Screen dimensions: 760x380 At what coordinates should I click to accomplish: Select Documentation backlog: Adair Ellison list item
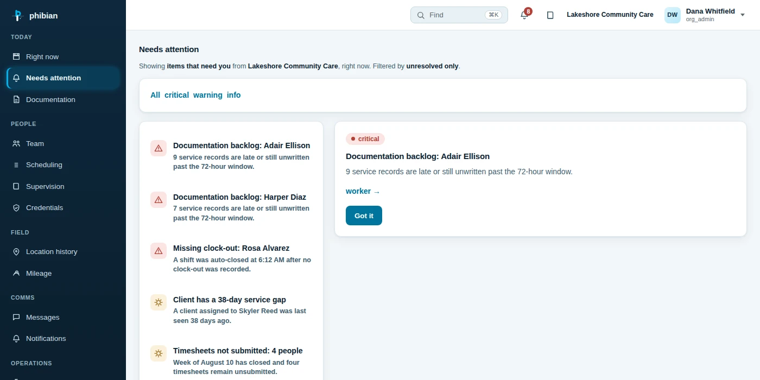231,156
